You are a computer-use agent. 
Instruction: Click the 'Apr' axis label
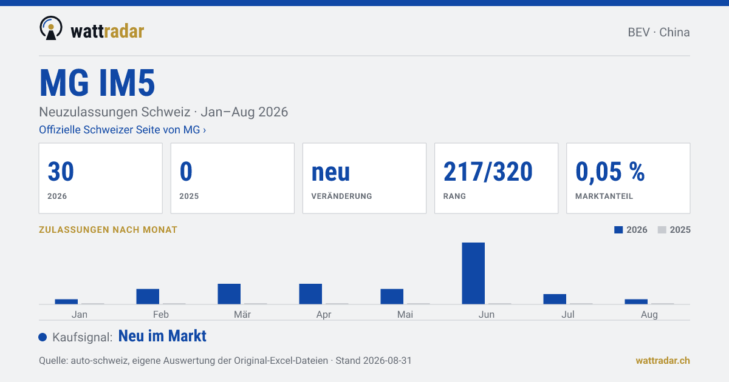[324, 314]
